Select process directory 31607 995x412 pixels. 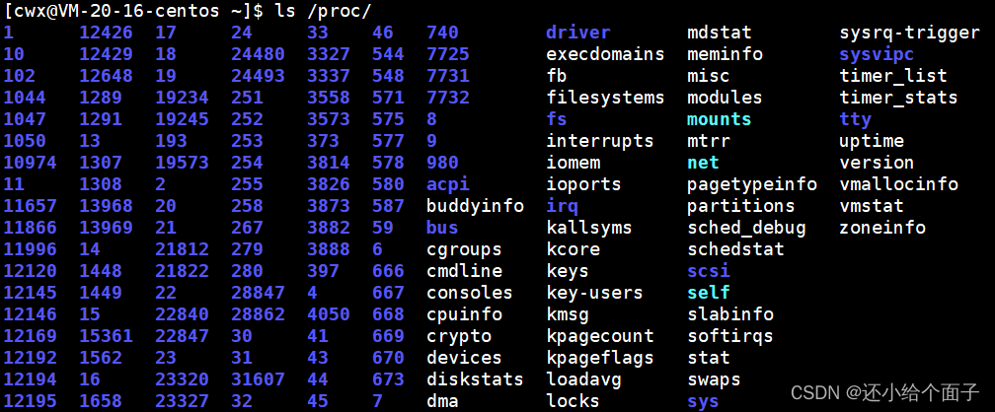258,379
